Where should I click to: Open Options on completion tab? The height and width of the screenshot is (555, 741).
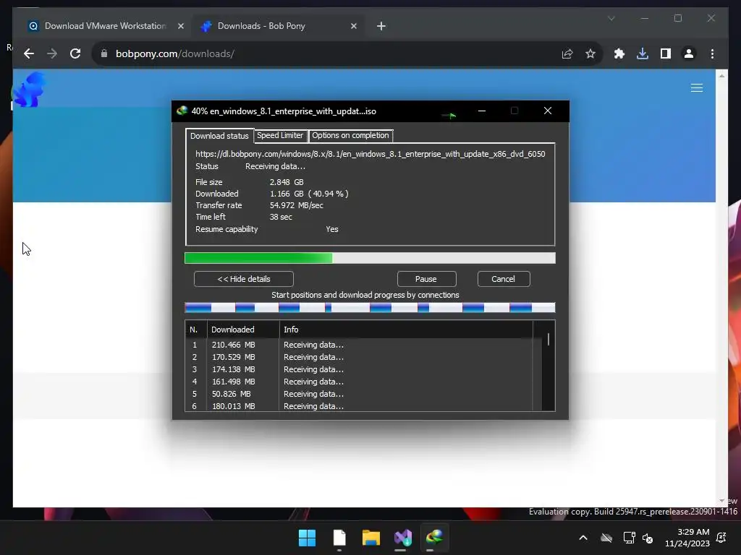(350, 135)
